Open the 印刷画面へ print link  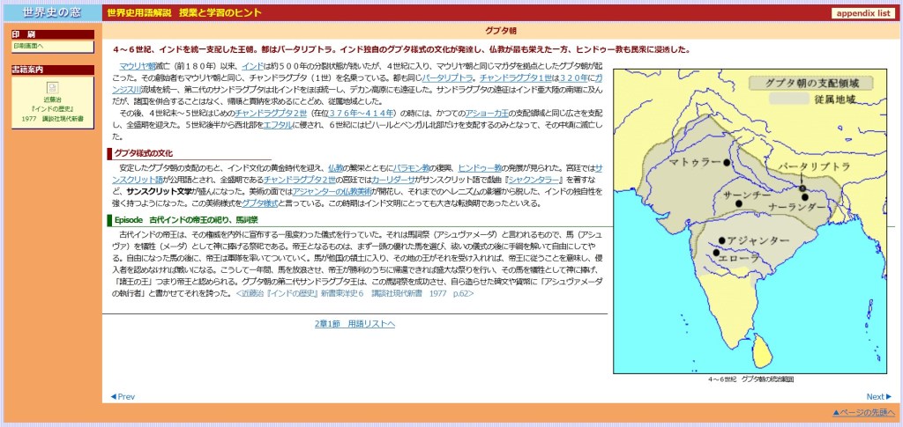pyautogui.click(x=28, y=45)
